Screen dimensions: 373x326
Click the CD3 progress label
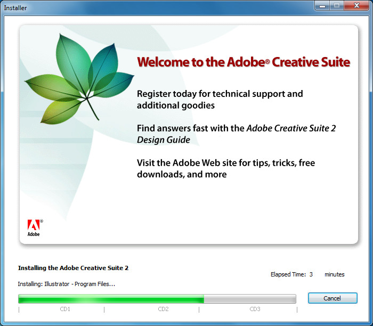(x=255, y=309)
